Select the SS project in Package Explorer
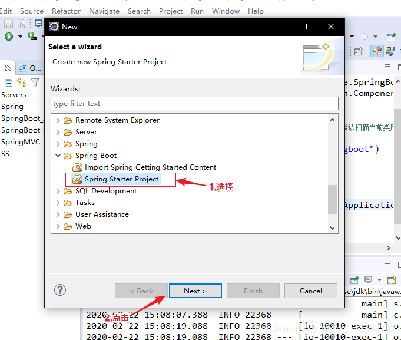 tap(5, 154)
